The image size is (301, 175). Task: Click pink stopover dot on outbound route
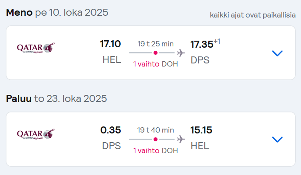coord(155,53)
